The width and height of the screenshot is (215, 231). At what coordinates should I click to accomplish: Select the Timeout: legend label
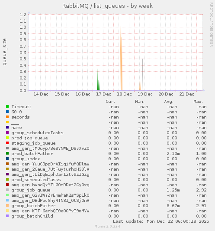point(22,107)
